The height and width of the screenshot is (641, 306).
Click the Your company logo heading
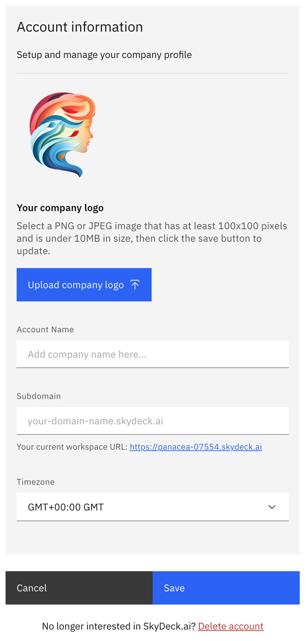pyautogui.click(x=60, y=207)
